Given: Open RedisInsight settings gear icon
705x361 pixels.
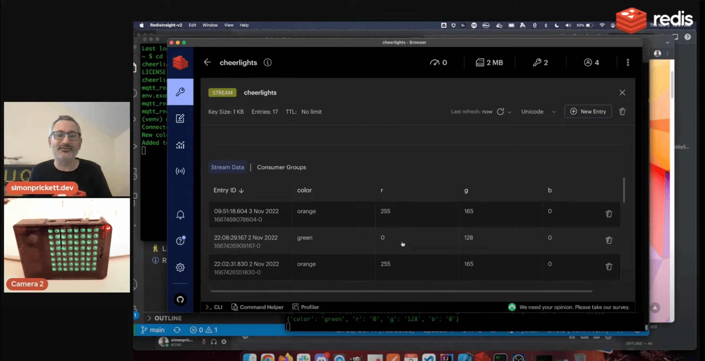Looking at the screenshot, I should (x=180, y=267).
